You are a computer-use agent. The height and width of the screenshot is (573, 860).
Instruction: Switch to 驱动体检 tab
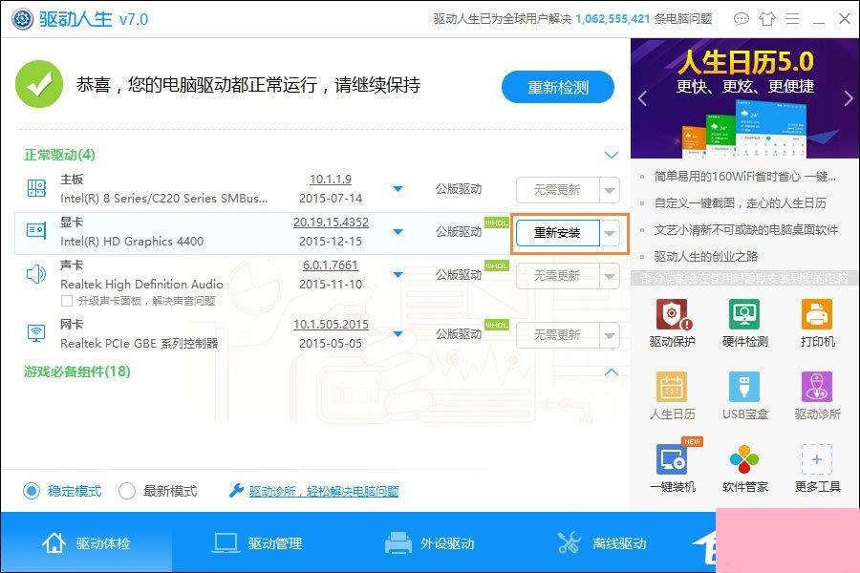point(86,542)
